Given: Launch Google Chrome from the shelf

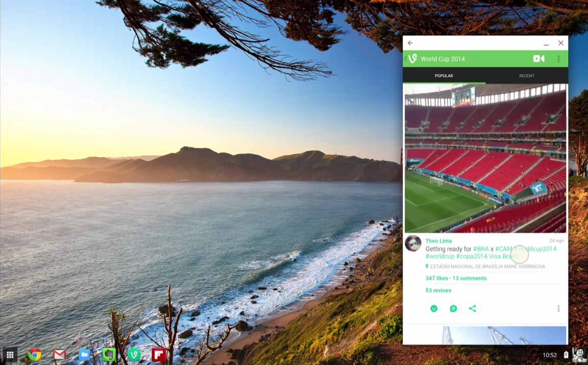Looking at the screenshot, I should click(x=35, y=354).
